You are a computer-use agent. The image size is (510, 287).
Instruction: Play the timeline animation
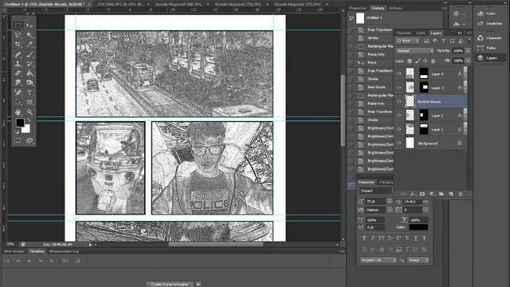(29, 261)
